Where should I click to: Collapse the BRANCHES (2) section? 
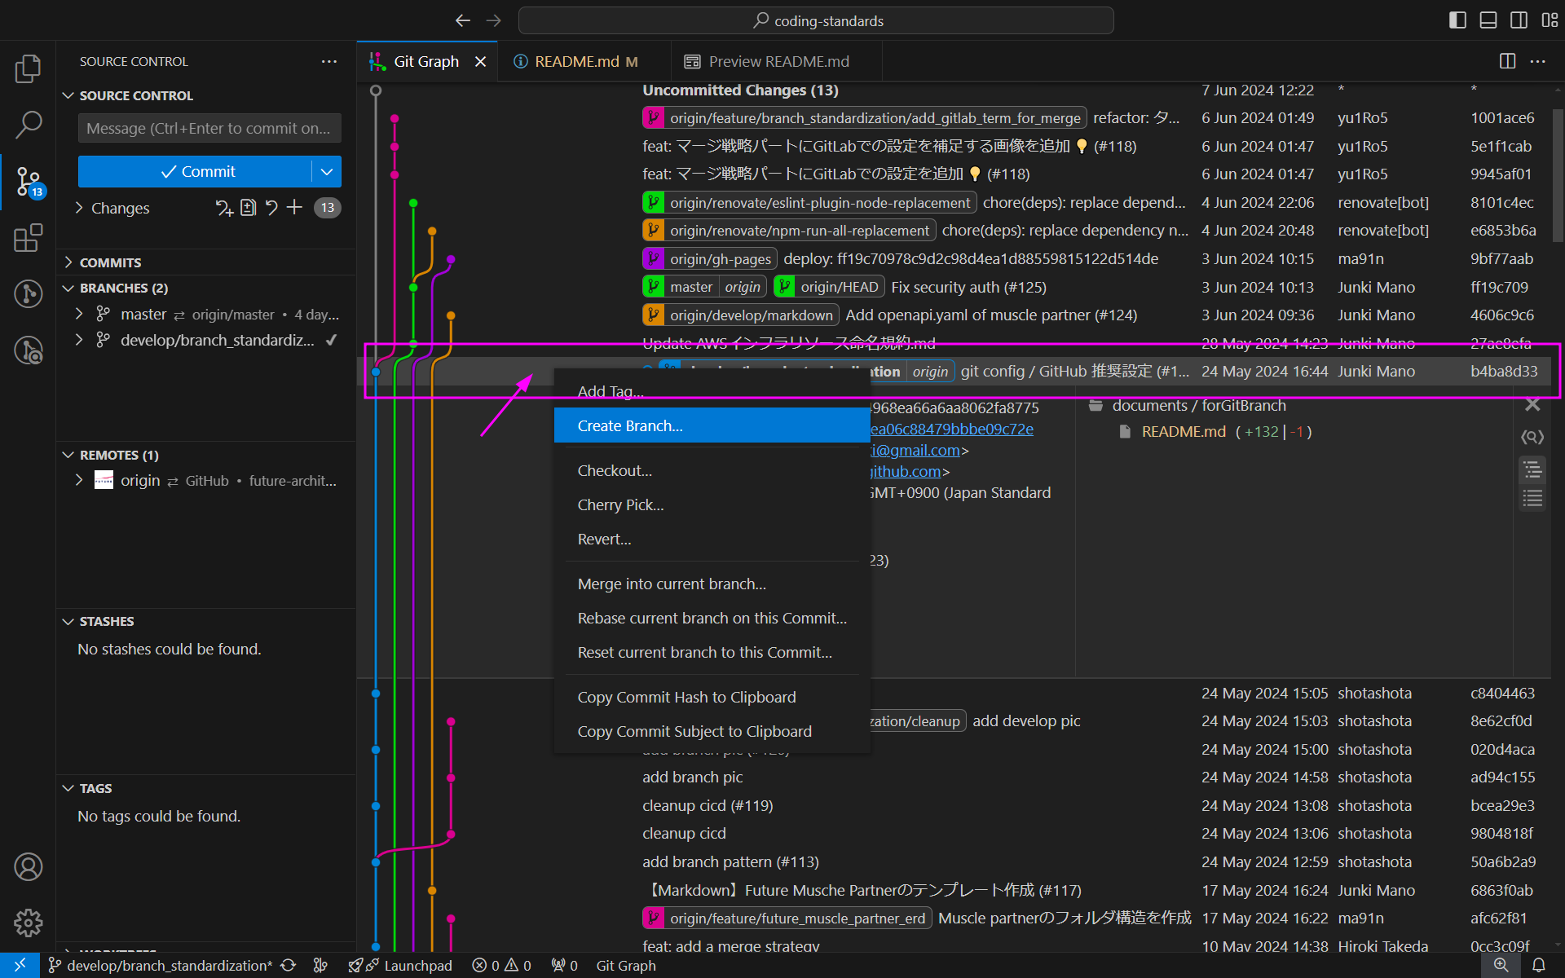point(68,289)
